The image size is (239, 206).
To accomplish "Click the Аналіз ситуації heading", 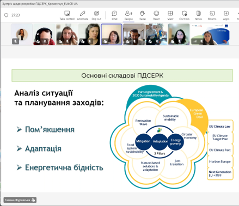I will coord(44,93).
